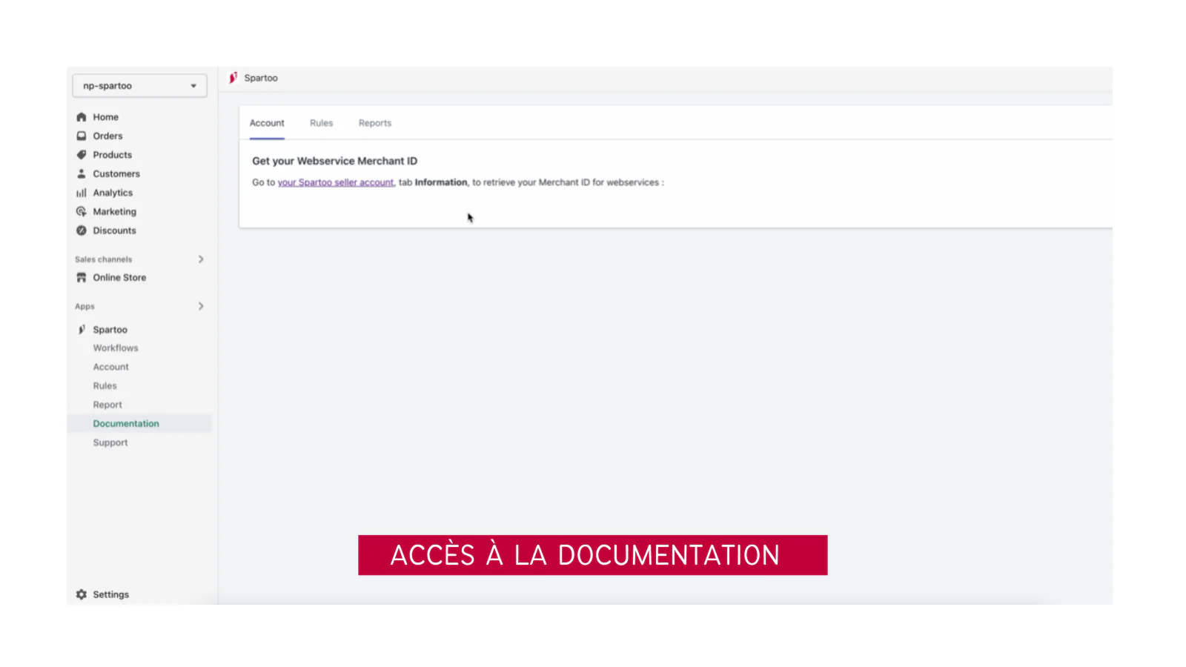Click the Online Store storefront icon

[82, 278]
